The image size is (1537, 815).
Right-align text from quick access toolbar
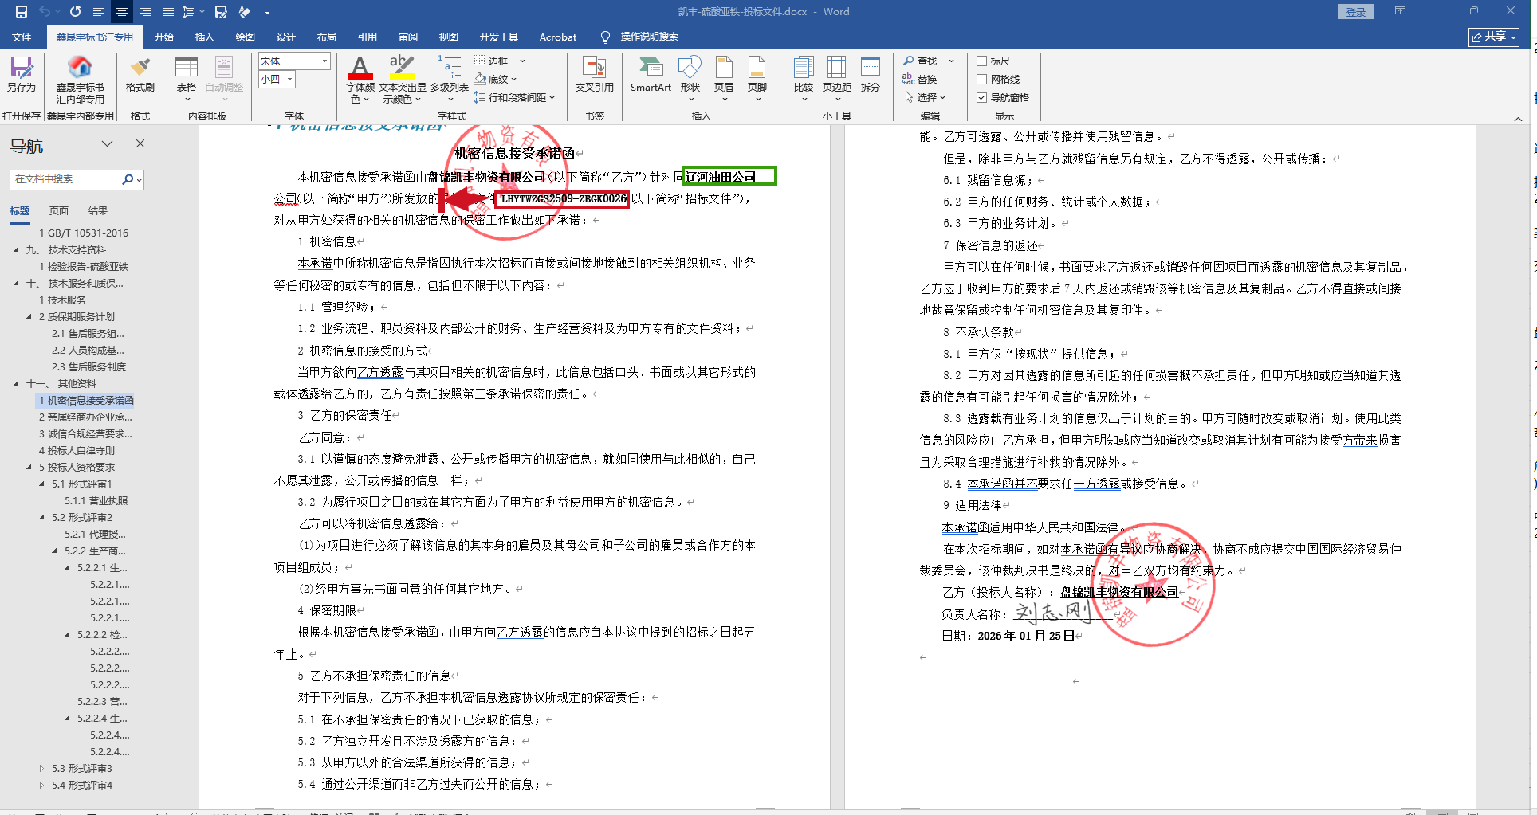coord(145,12)
